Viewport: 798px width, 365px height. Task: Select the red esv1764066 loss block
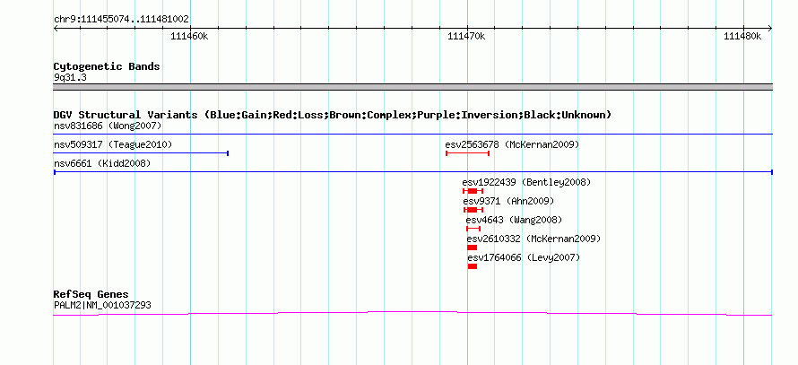point(473,266)
